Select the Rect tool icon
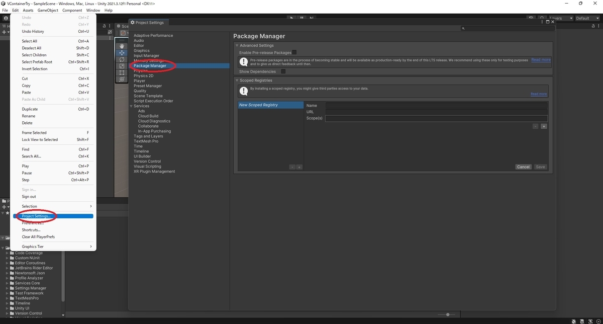The image size is (603, 324). tap(122, 72)
